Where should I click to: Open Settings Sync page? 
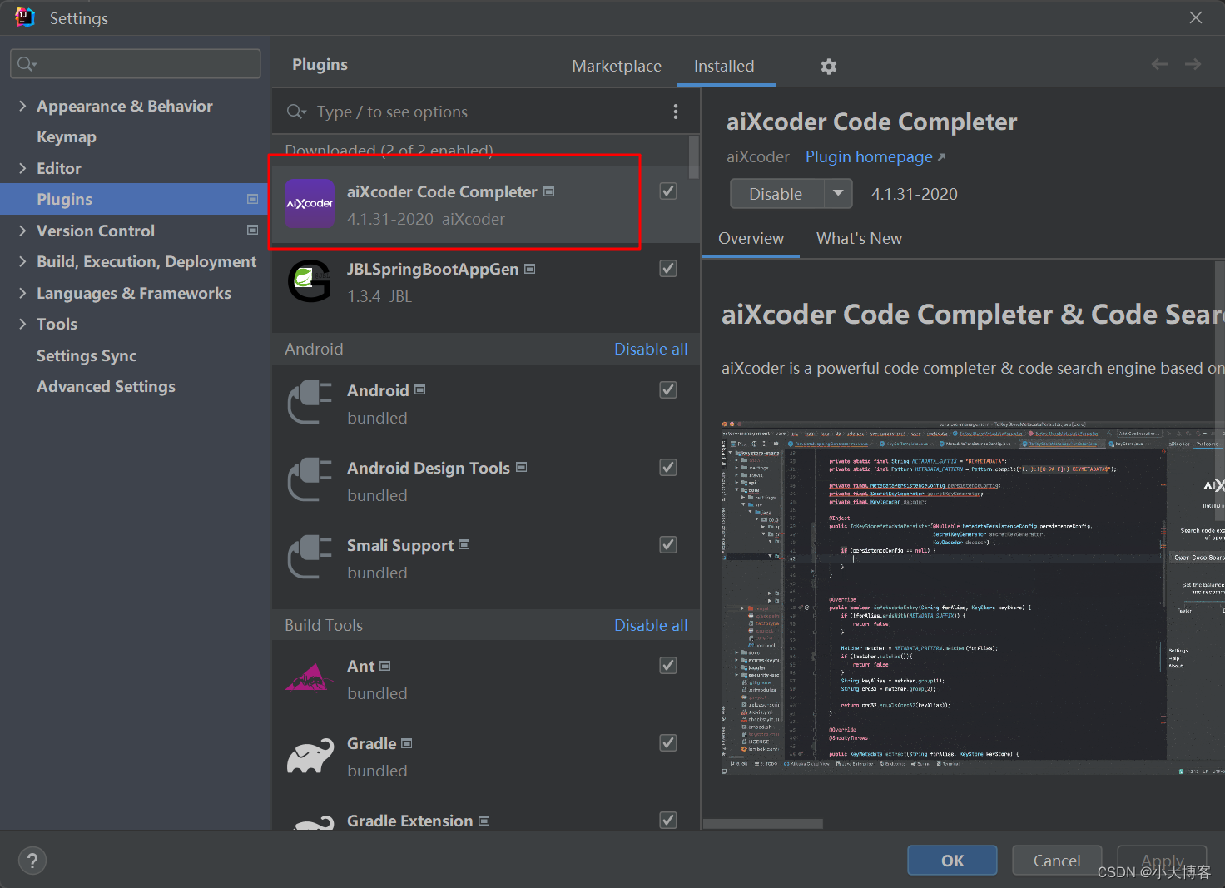click(87, 355)
